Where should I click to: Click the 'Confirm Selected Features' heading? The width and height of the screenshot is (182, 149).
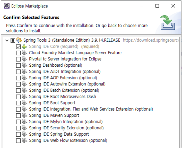(x=31, y=18)
